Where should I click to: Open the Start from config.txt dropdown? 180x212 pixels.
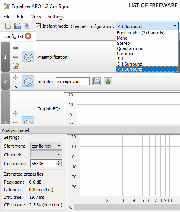(x=46, y=146)
